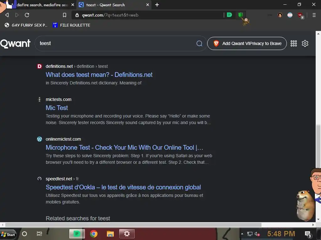
Task: Click the 5:48 PM taskbar clock
Action: coord(281,233)
